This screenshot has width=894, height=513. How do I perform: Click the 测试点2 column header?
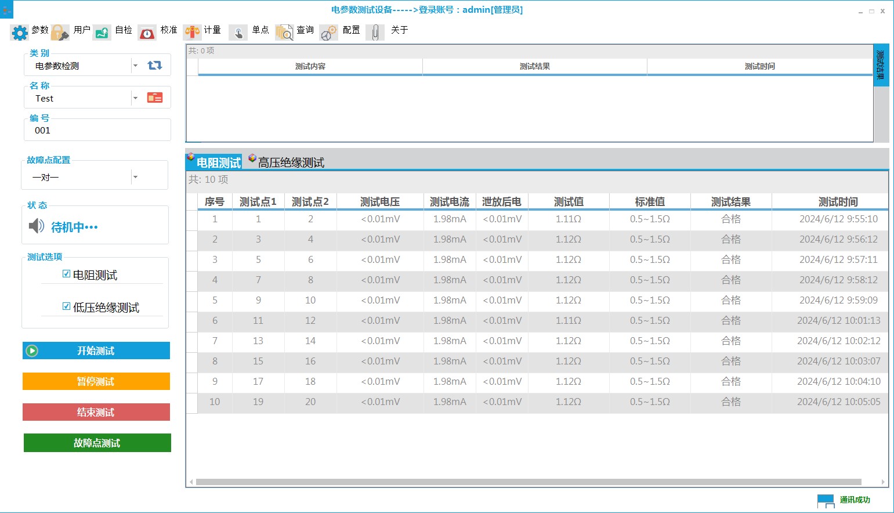(x=310, y=201)
